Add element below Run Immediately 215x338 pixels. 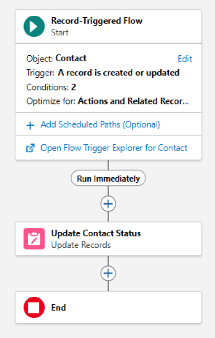point(108,204)
